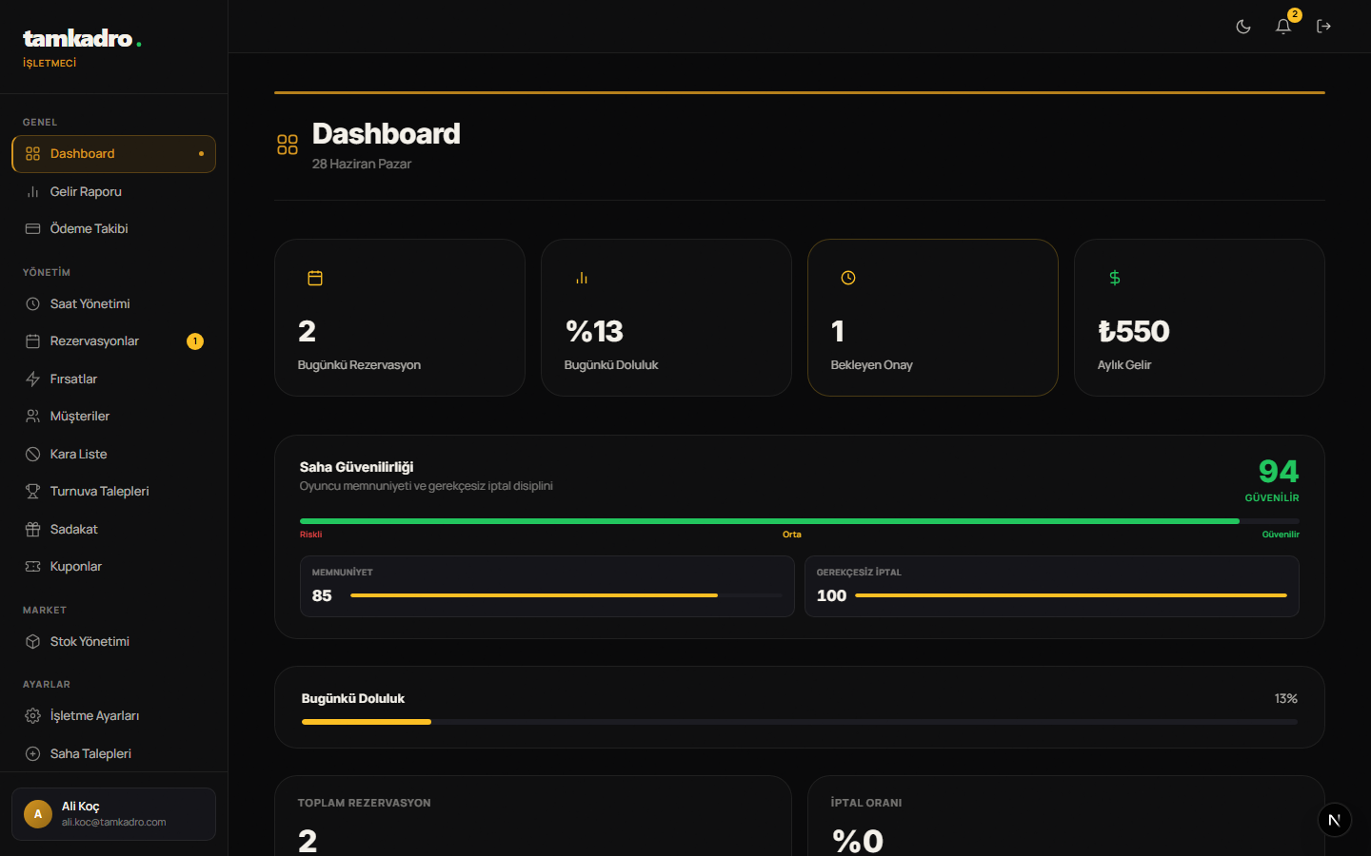Open Stok Yönetimi page

[113, 641]
